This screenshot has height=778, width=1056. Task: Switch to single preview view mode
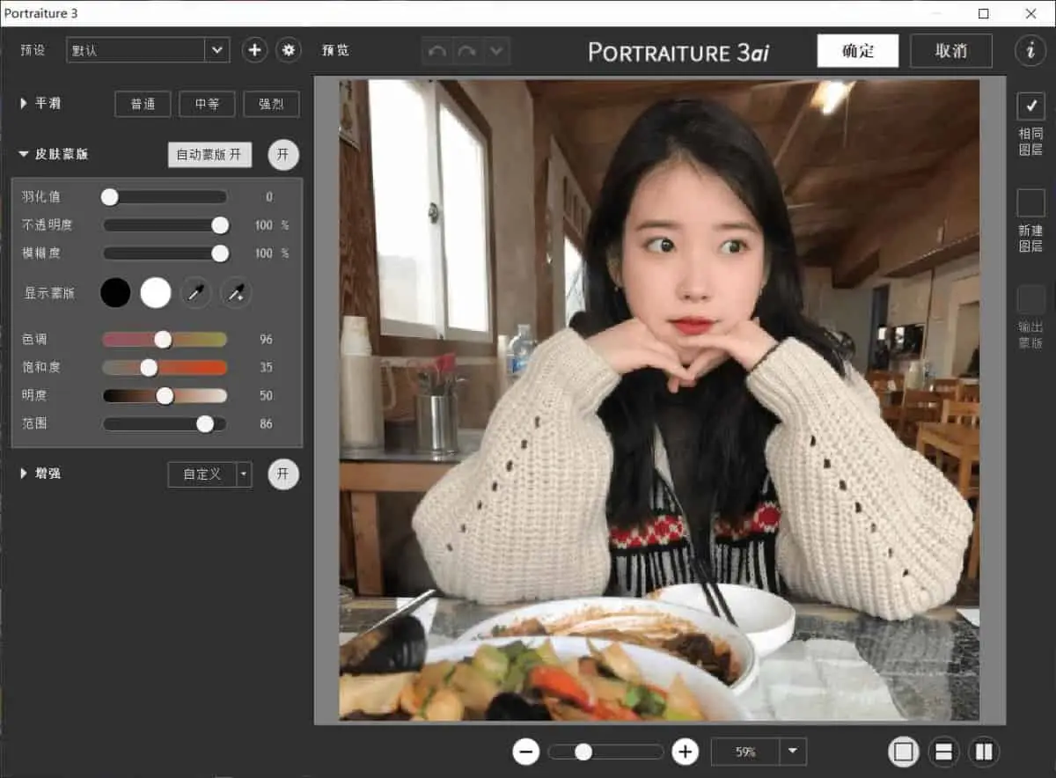click(x=903, y=752)
